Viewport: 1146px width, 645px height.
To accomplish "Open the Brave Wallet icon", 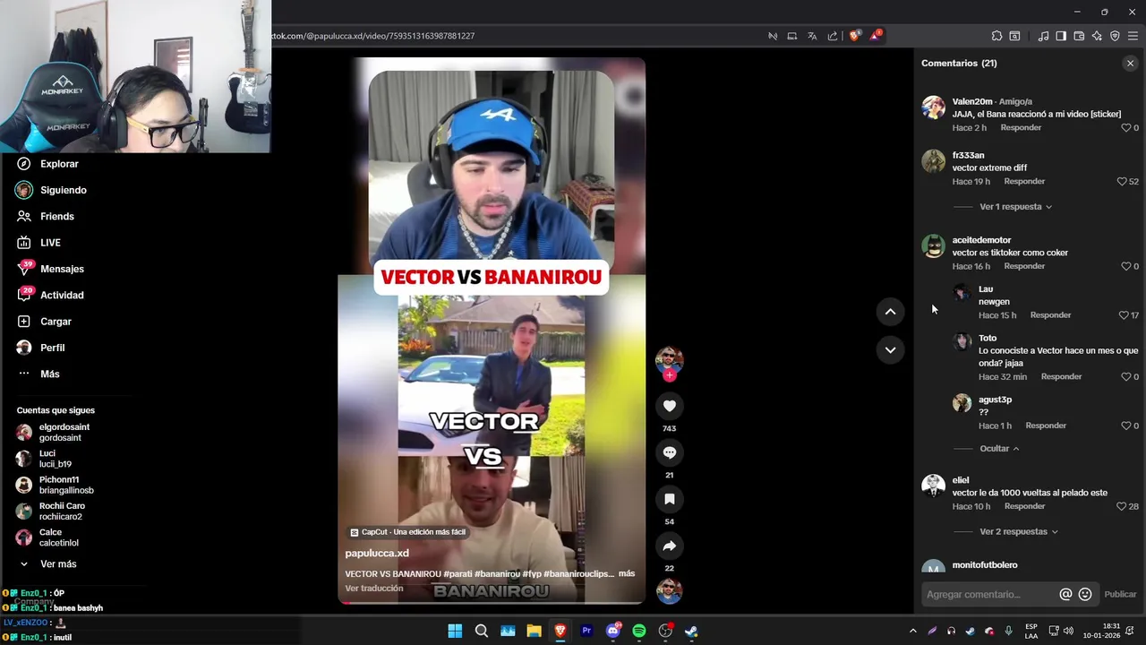I will click(1079, 36).
